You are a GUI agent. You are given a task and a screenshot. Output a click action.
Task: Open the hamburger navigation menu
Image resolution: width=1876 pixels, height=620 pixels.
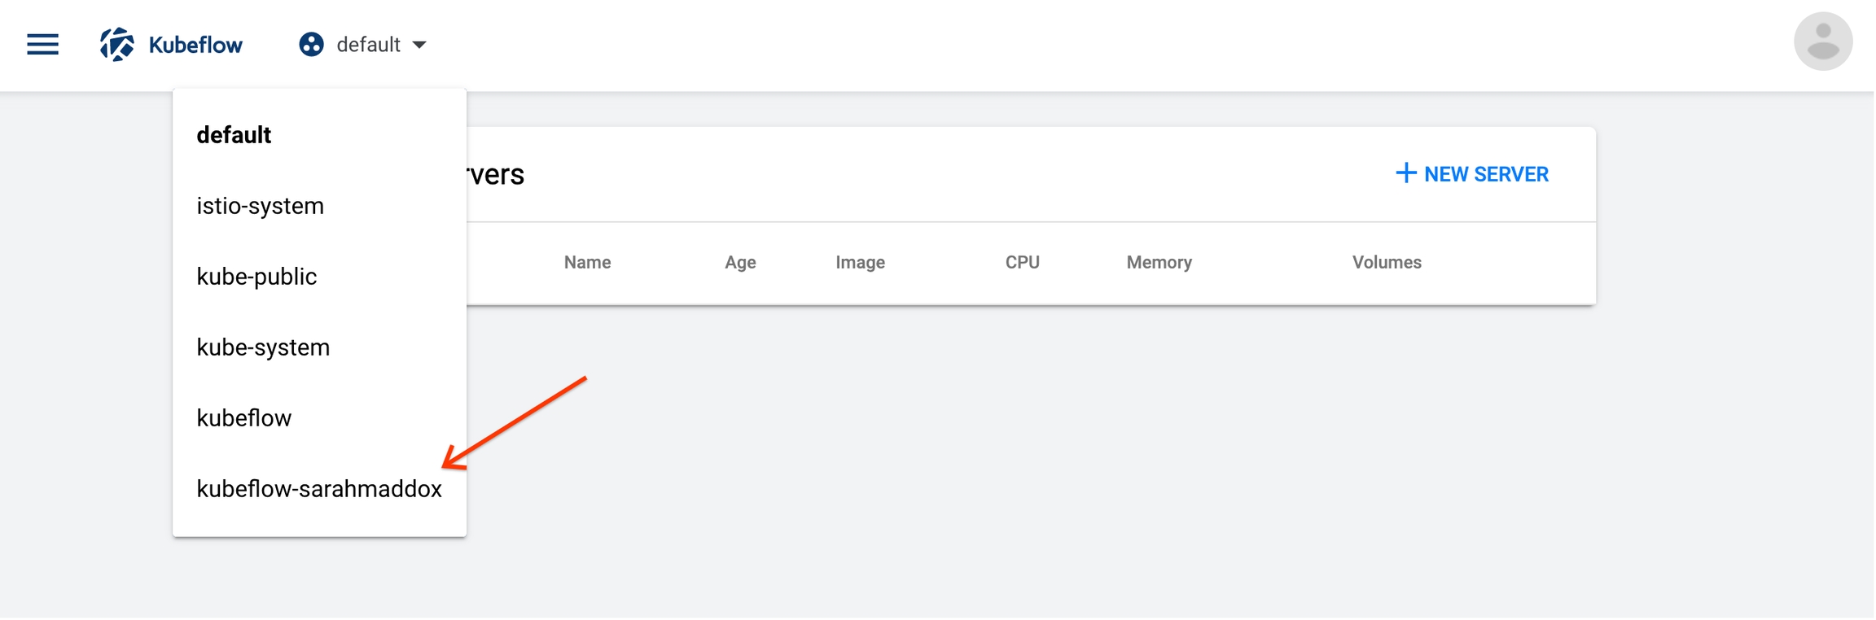point(42,45)
